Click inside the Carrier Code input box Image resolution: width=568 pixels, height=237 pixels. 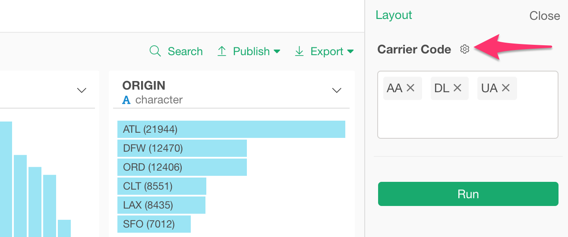point(468,119)
